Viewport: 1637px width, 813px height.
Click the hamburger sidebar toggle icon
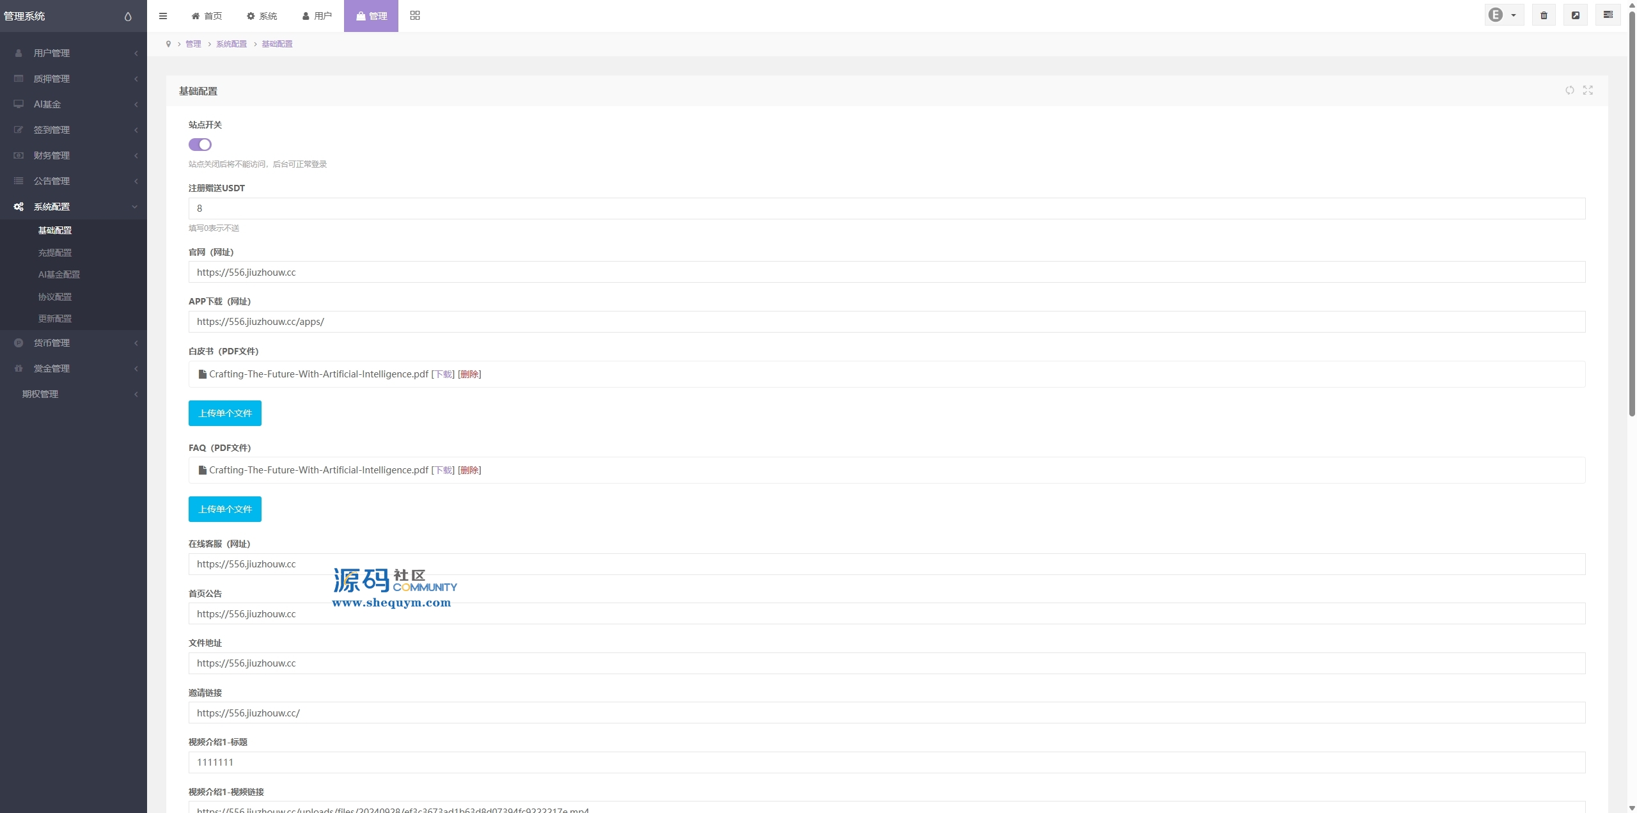[163, 16]
